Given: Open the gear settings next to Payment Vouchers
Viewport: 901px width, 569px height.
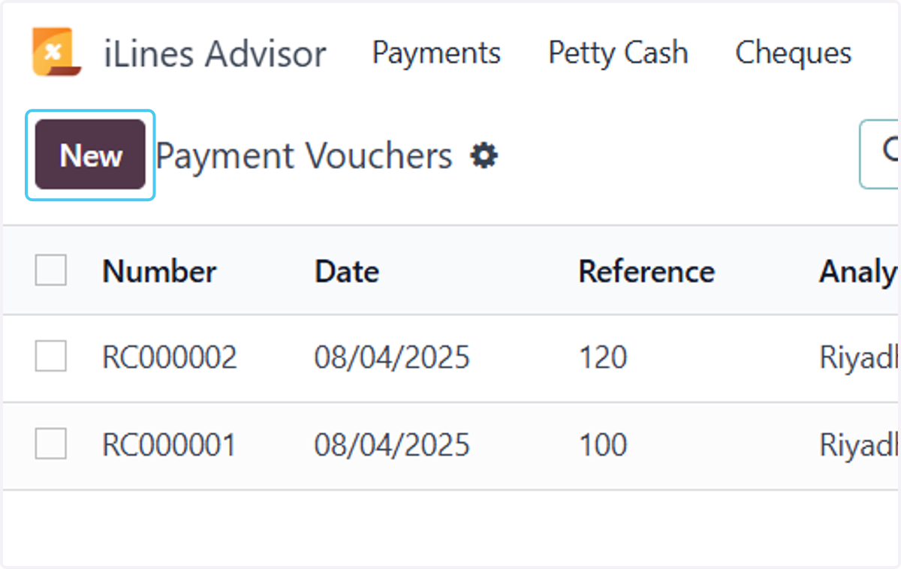Looking at the screenshot, I should (484, 156).
